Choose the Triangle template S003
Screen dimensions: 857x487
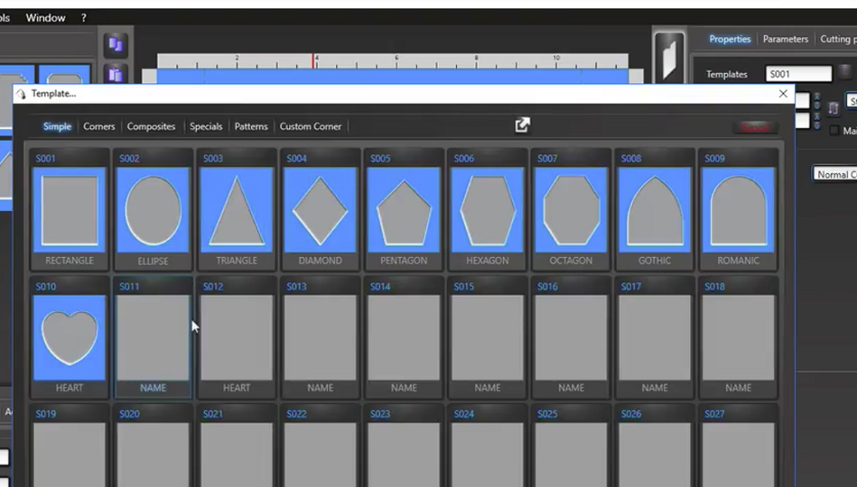[x=237, y=210]
